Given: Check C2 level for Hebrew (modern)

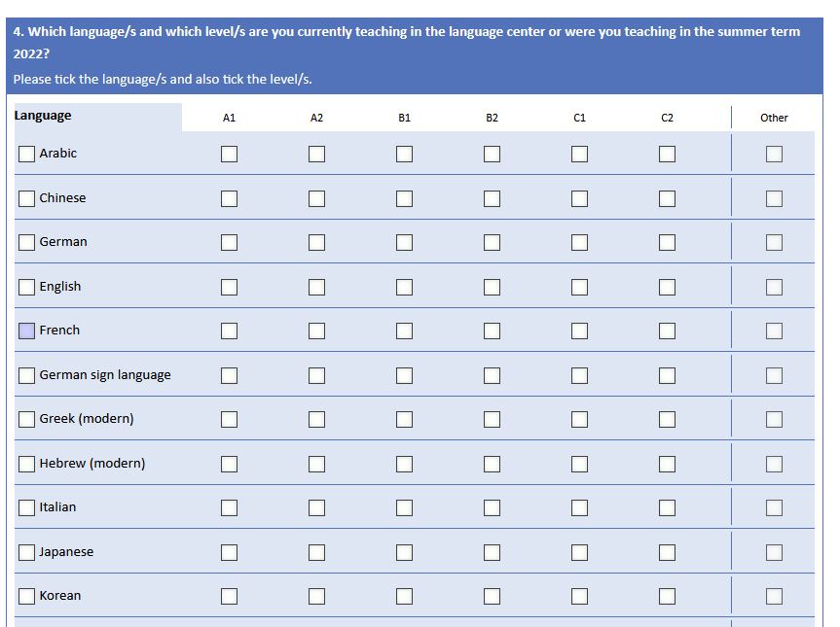Looking at the screenshot, I should click(667, 464).
